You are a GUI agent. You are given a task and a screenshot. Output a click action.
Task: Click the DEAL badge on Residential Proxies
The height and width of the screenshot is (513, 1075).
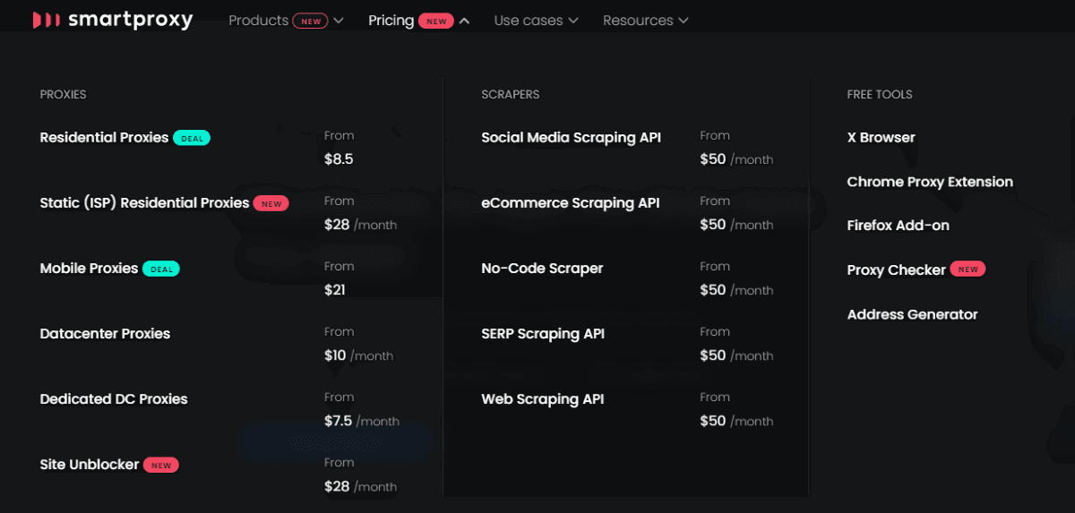click(192, 138)
